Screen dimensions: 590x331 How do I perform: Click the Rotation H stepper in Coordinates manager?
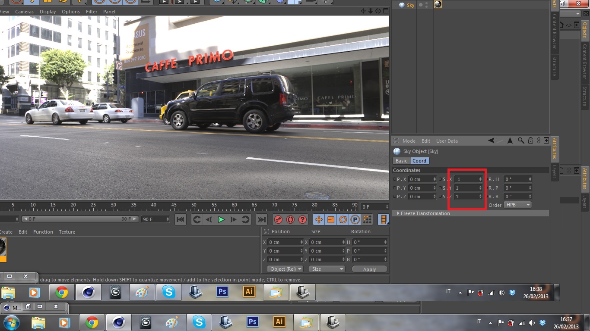[385, 242]
